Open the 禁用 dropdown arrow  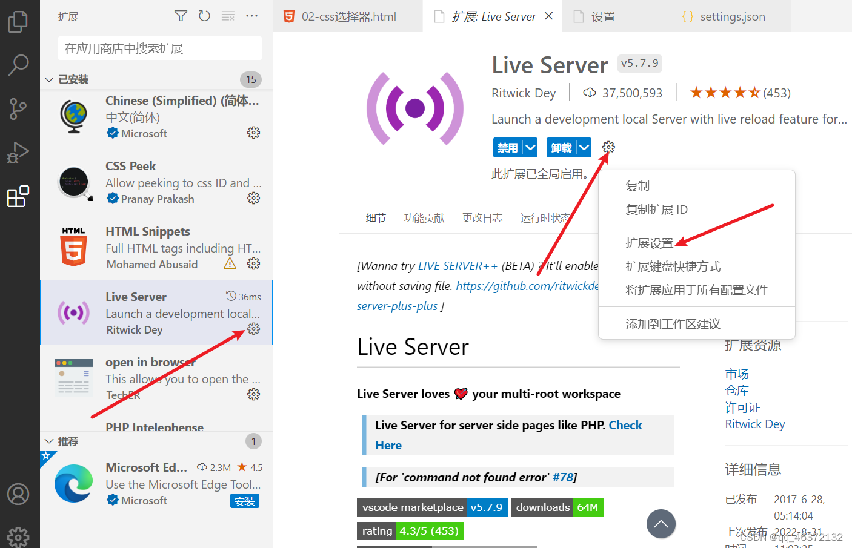tap(530, 147)
